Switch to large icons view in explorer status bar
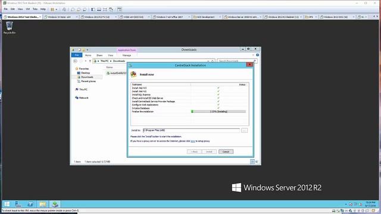The width and height of the screenshot is (381, 214). click(x=257, y=162)
